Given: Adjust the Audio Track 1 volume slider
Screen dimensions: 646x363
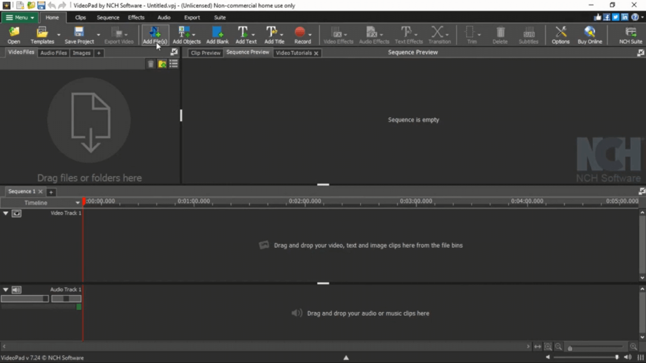Looking at the screenshot, I should [x=25, y=299].
